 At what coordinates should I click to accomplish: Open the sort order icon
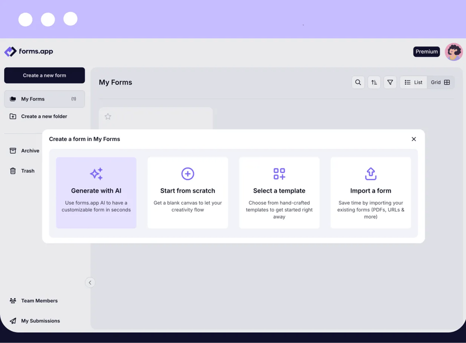(x=374, y=82)
